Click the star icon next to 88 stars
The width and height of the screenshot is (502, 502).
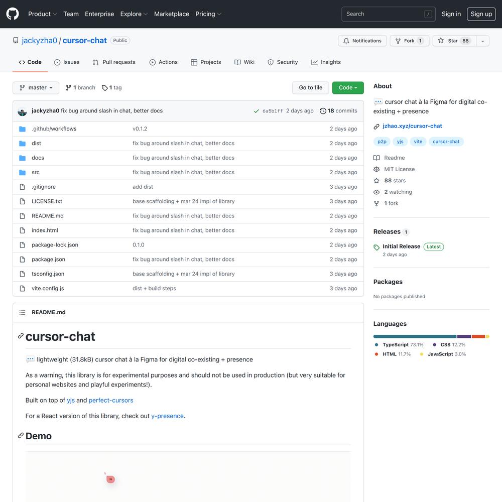pos(376,181)
